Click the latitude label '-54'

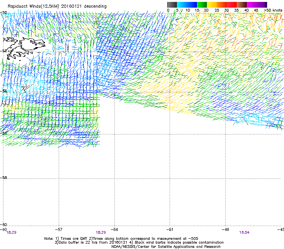pyautogui.click(x=3, y=91)
